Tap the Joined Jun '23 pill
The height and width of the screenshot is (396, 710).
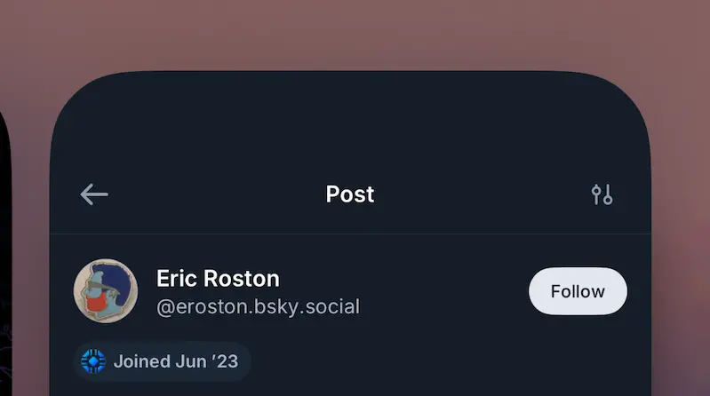[x=162, y=361]
